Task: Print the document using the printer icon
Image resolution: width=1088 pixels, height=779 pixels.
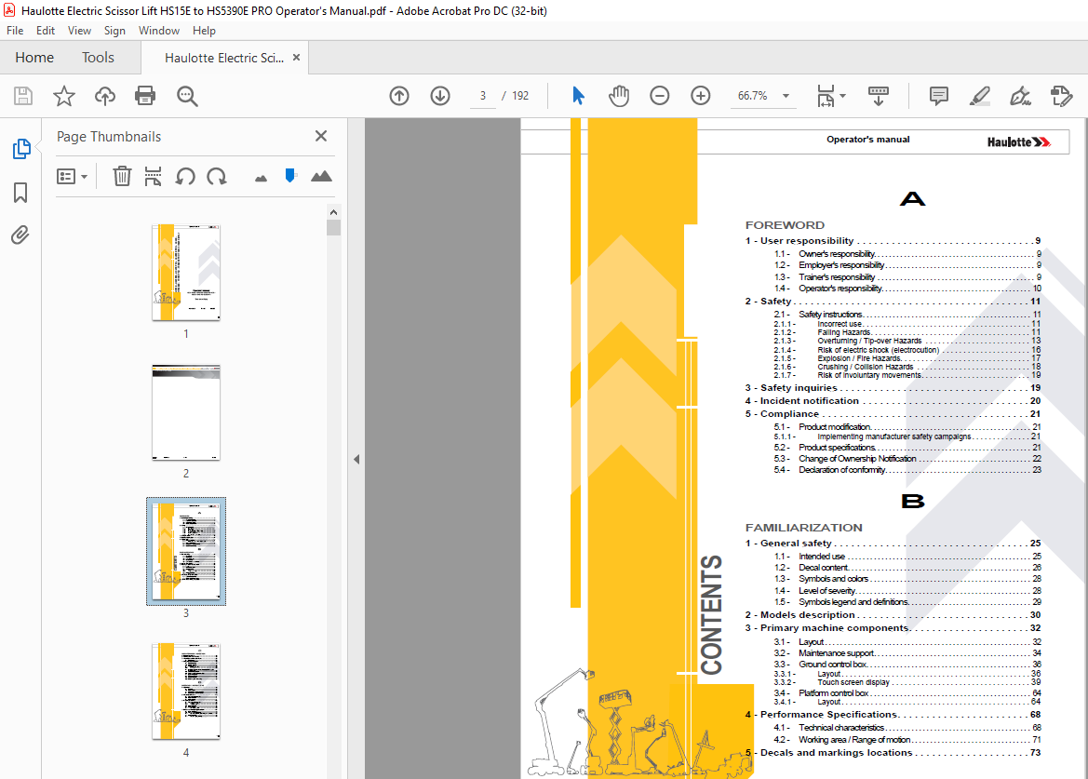Action: click(145, 96)
